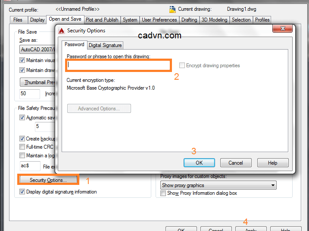The width and height of the screenshot is (309, 231).
Task: Switch to the Digital Signature tab
Action: coord(105,45)
